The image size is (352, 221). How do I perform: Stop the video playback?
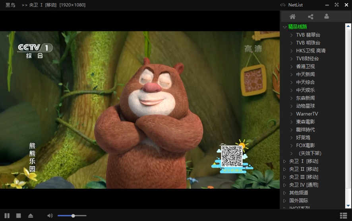tap(19, 215)
